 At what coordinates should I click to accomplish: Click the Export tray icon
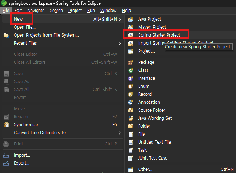(x=6, y=163)
